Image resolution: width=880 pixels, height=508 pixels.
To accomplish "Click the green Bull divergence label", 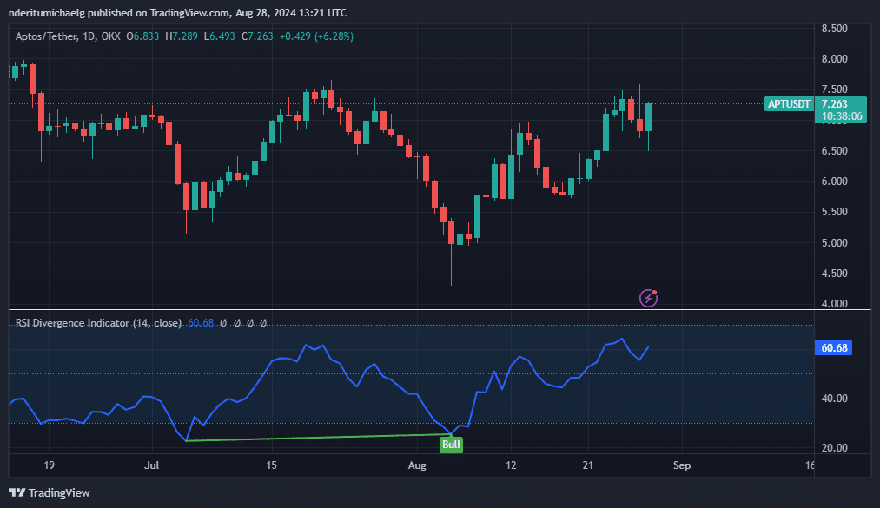I will [x=451, y=445].
